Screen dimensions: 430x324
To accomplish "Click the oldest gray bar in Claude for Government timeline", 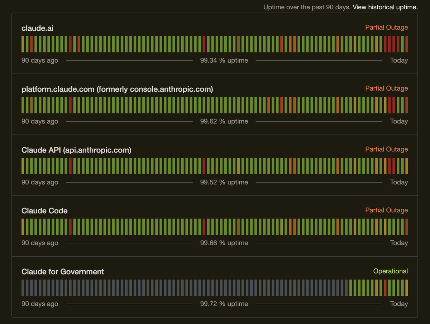I will tap(23, 288).
